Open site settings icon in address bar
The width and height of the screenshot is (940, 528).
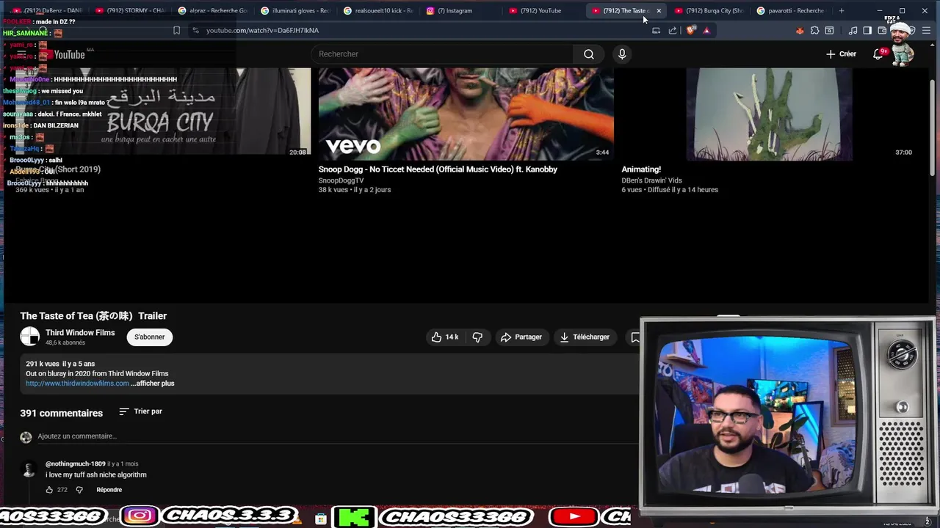[x=195, y=31]
